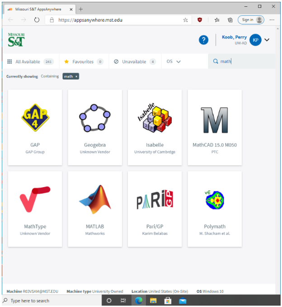Click the Cortana circle on the taskbar
The height and width of the screenshot is (307, 282).
[x=109, y=301]
